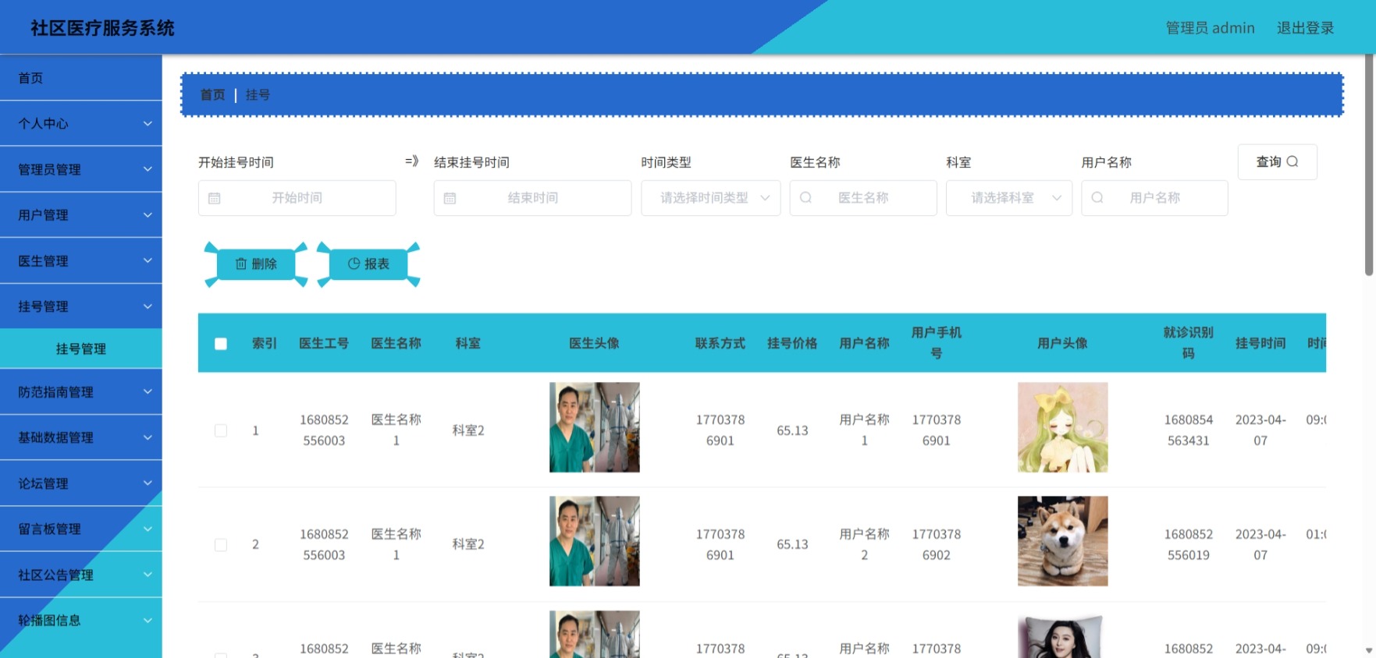The image size is (1376, 658).
Task: Click the 索引 column header
Action: pyautogui.click(x=265, y=344)
